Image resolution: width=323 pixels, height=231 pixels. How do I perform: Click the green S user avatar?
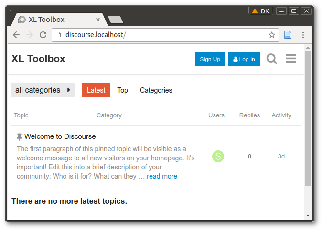218,157
